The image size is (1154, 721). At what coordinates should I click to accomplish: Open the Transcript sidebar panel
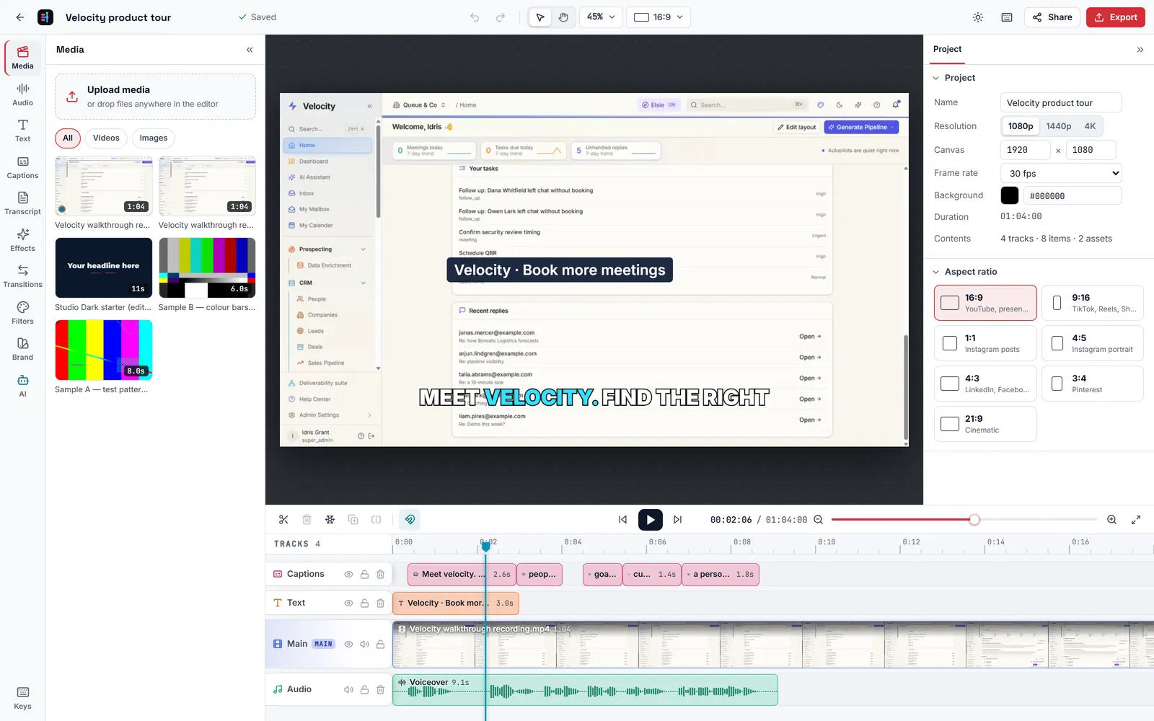pyautogui.click(x=23, y=203)
